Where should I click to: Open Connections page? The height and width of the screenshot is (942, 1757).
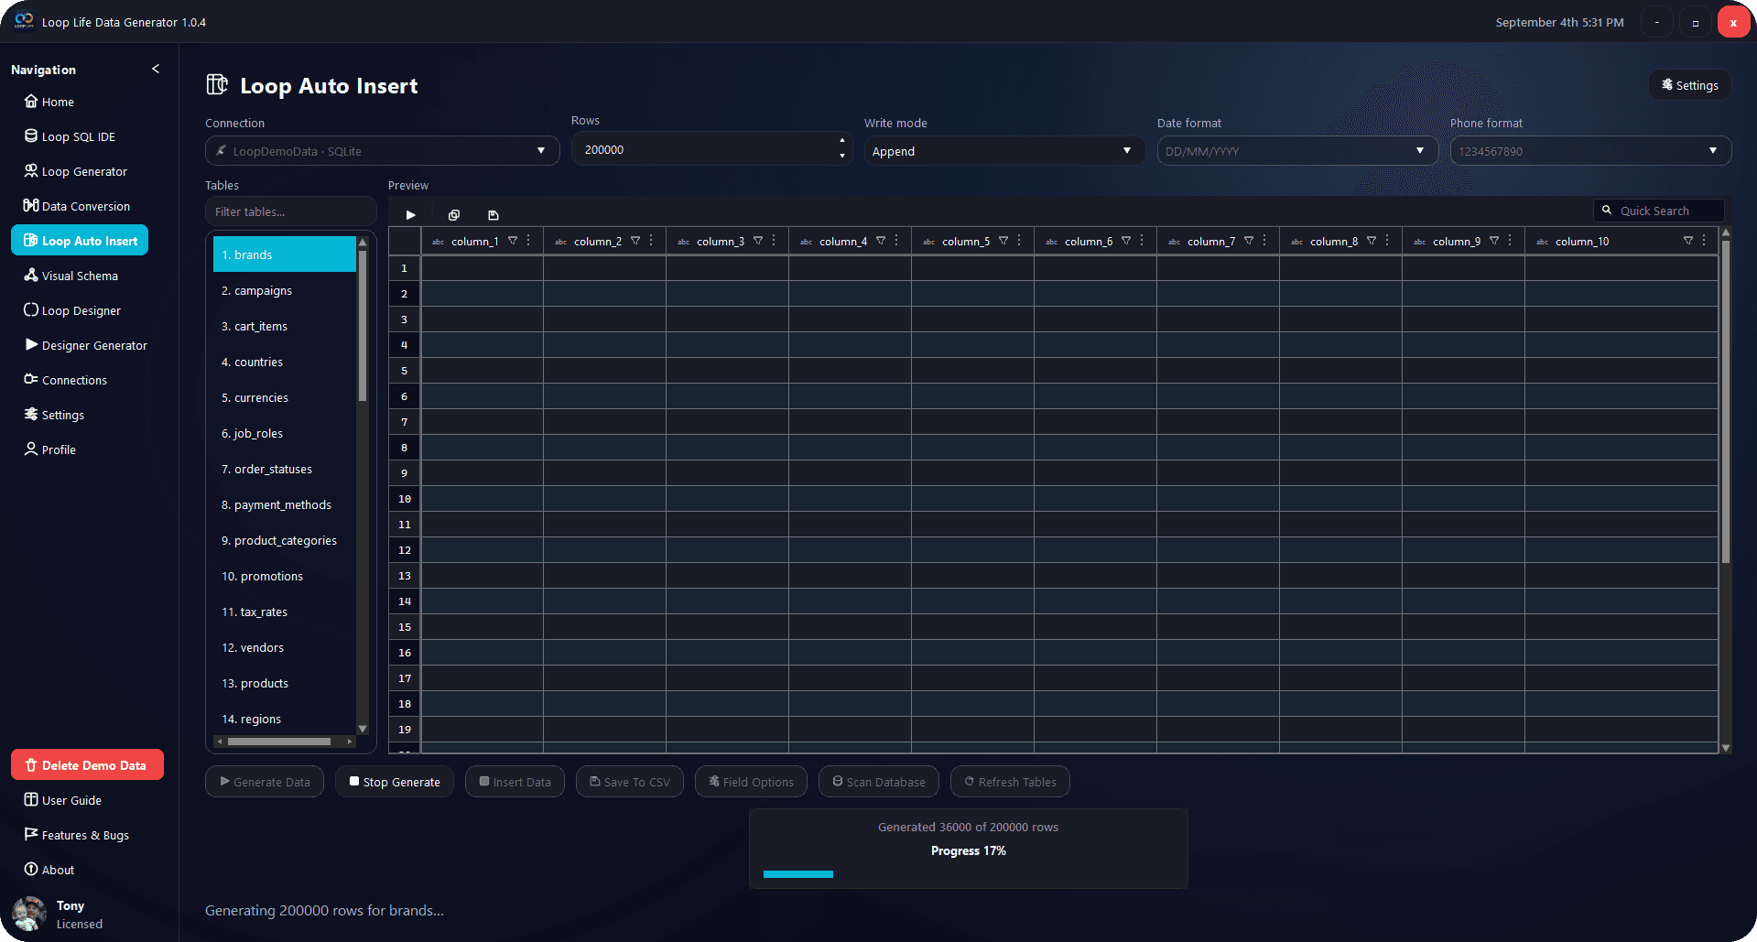click(x=65, y=380)
